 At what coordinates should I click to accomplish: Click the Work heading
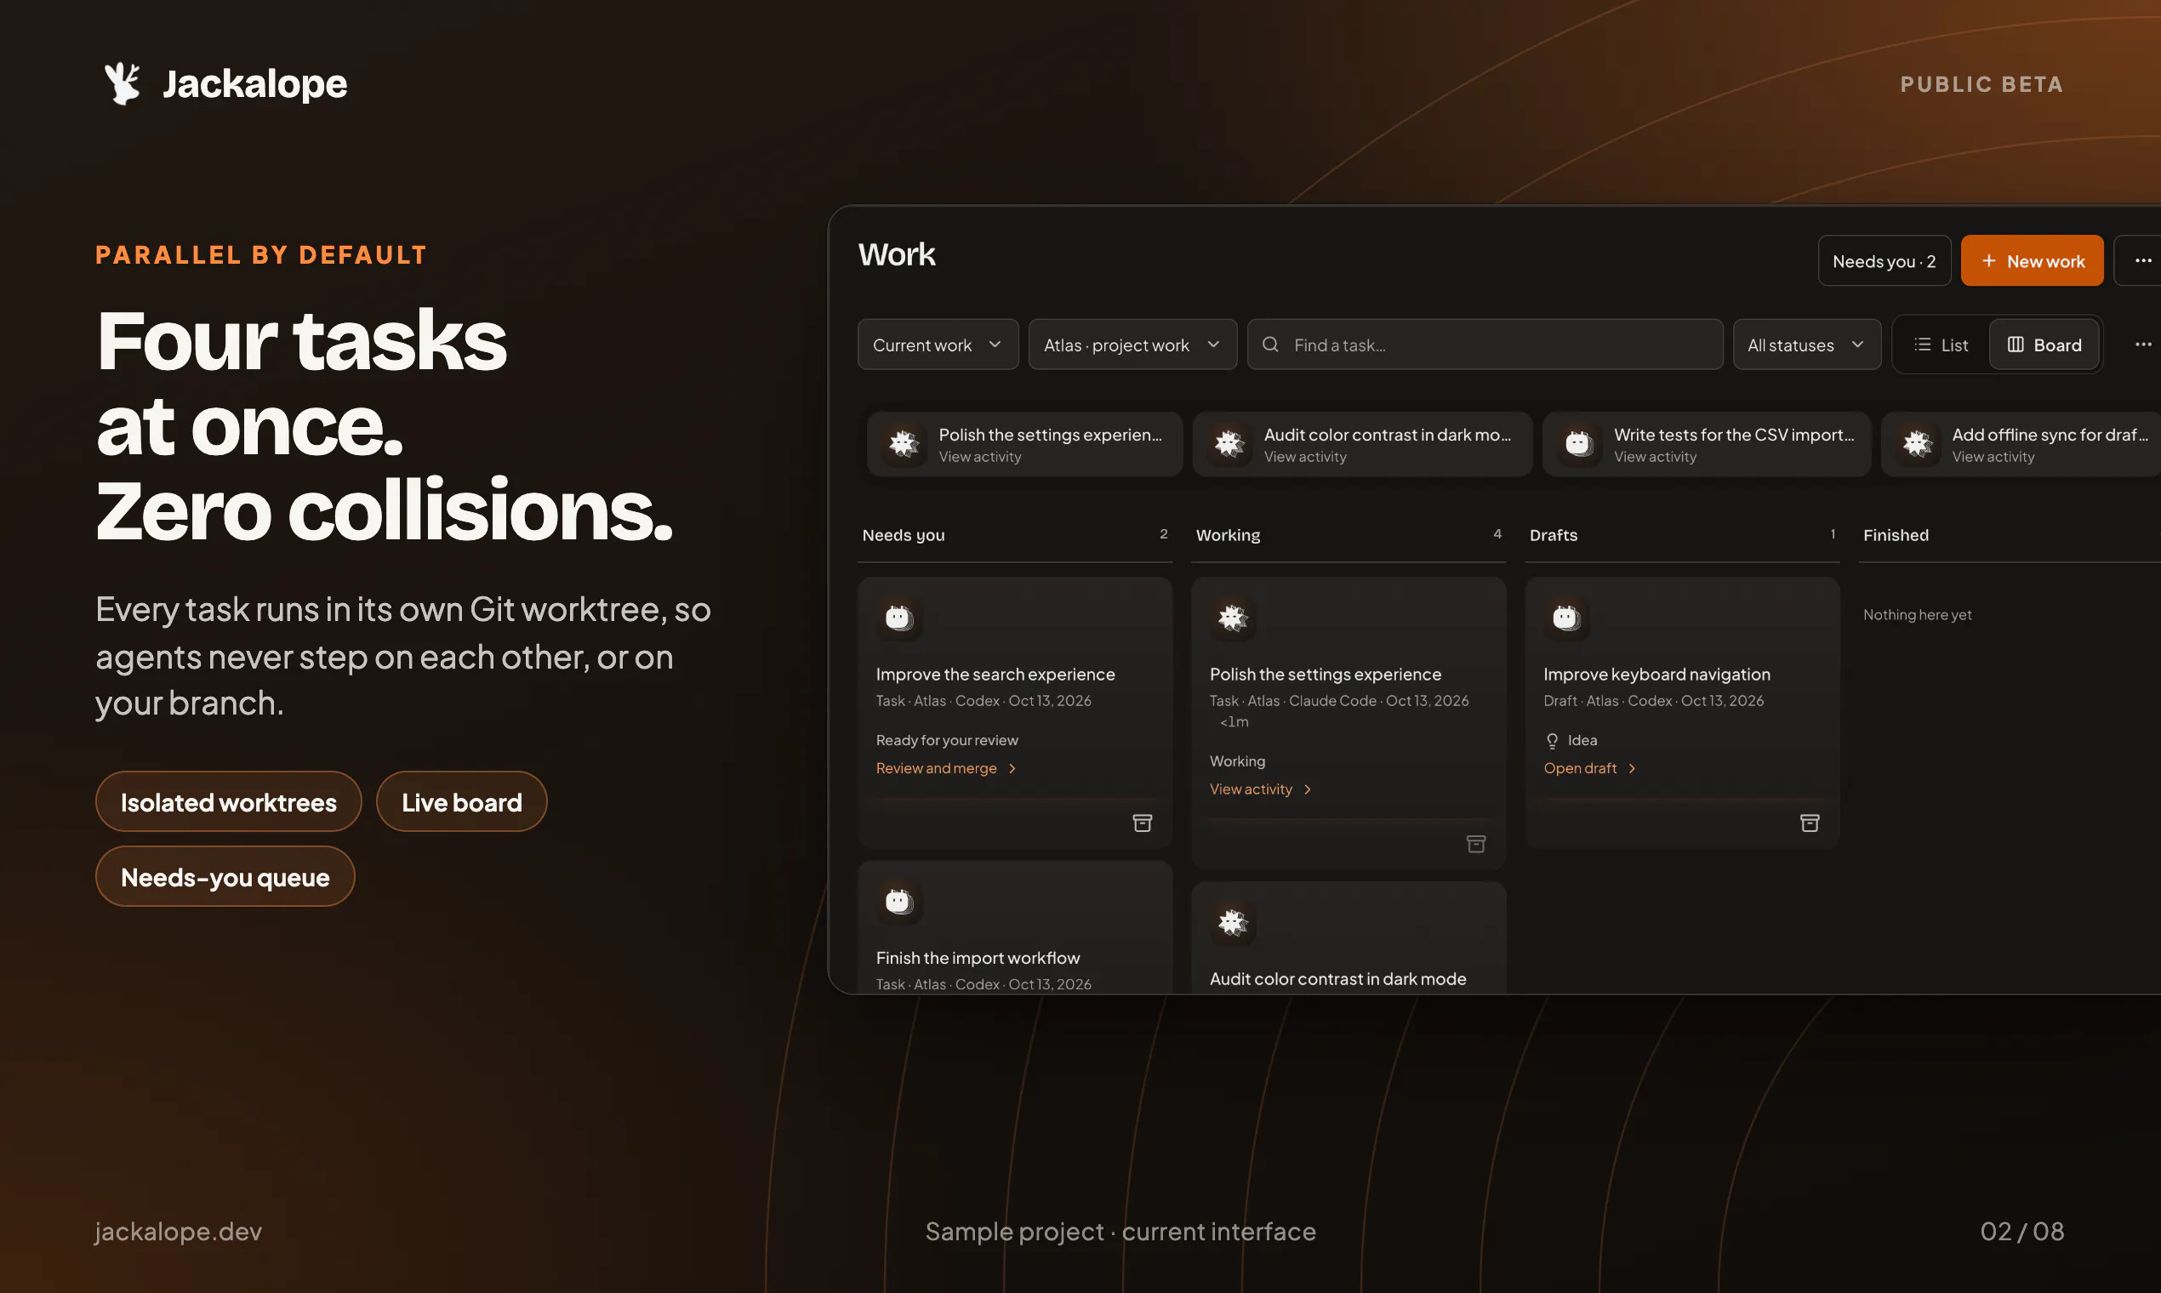[897, 254]
